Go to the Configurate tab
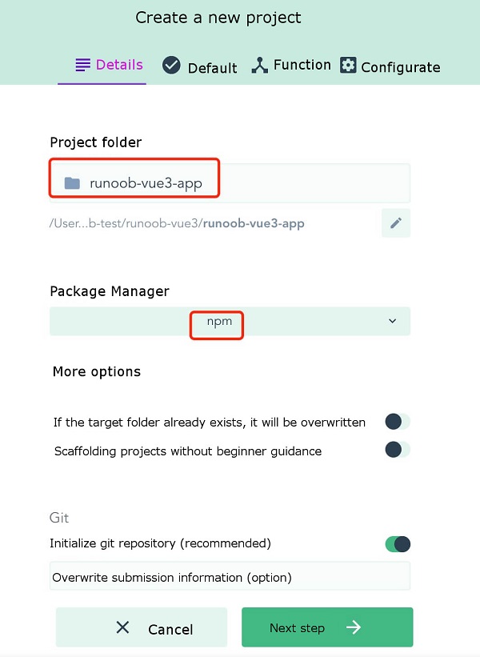 [x=400, y=67]
